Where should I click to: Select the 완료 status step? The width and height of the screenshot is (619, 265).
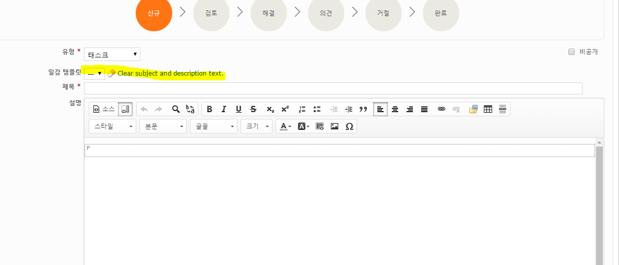441,13
